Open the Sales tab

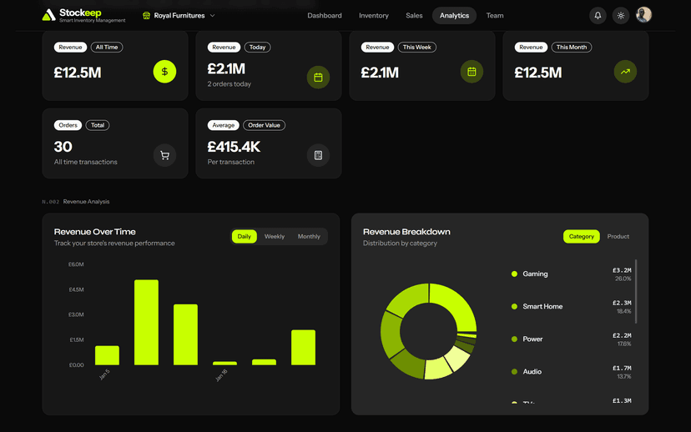pos(414,16)
